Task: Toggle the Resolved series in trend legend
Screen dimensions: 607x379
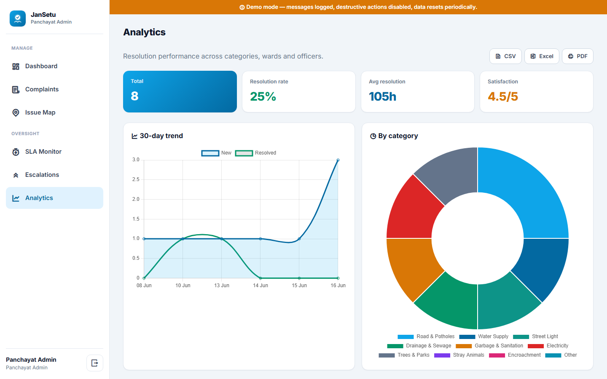Action: point(256,153)
